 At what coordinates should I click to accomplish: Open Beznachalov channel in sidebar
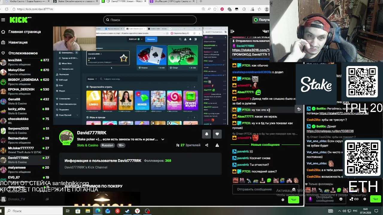coord(25,140)
